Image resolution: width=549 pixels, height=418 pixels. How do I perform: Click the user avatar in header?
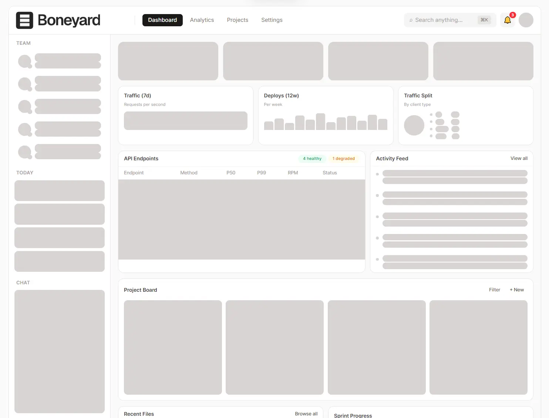point(526,20)
